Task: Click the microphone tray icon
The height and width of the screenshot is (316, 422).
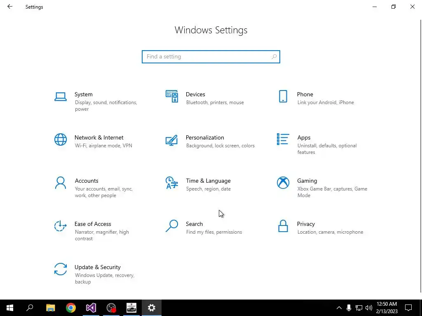Action: pyautogui.click(x=349, y=308)
